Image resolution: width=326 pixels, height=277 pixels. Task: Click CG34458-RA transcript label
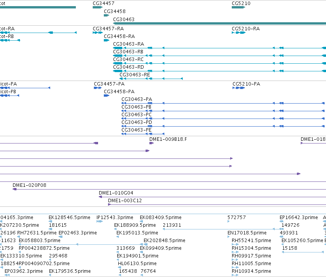point(120,36)
